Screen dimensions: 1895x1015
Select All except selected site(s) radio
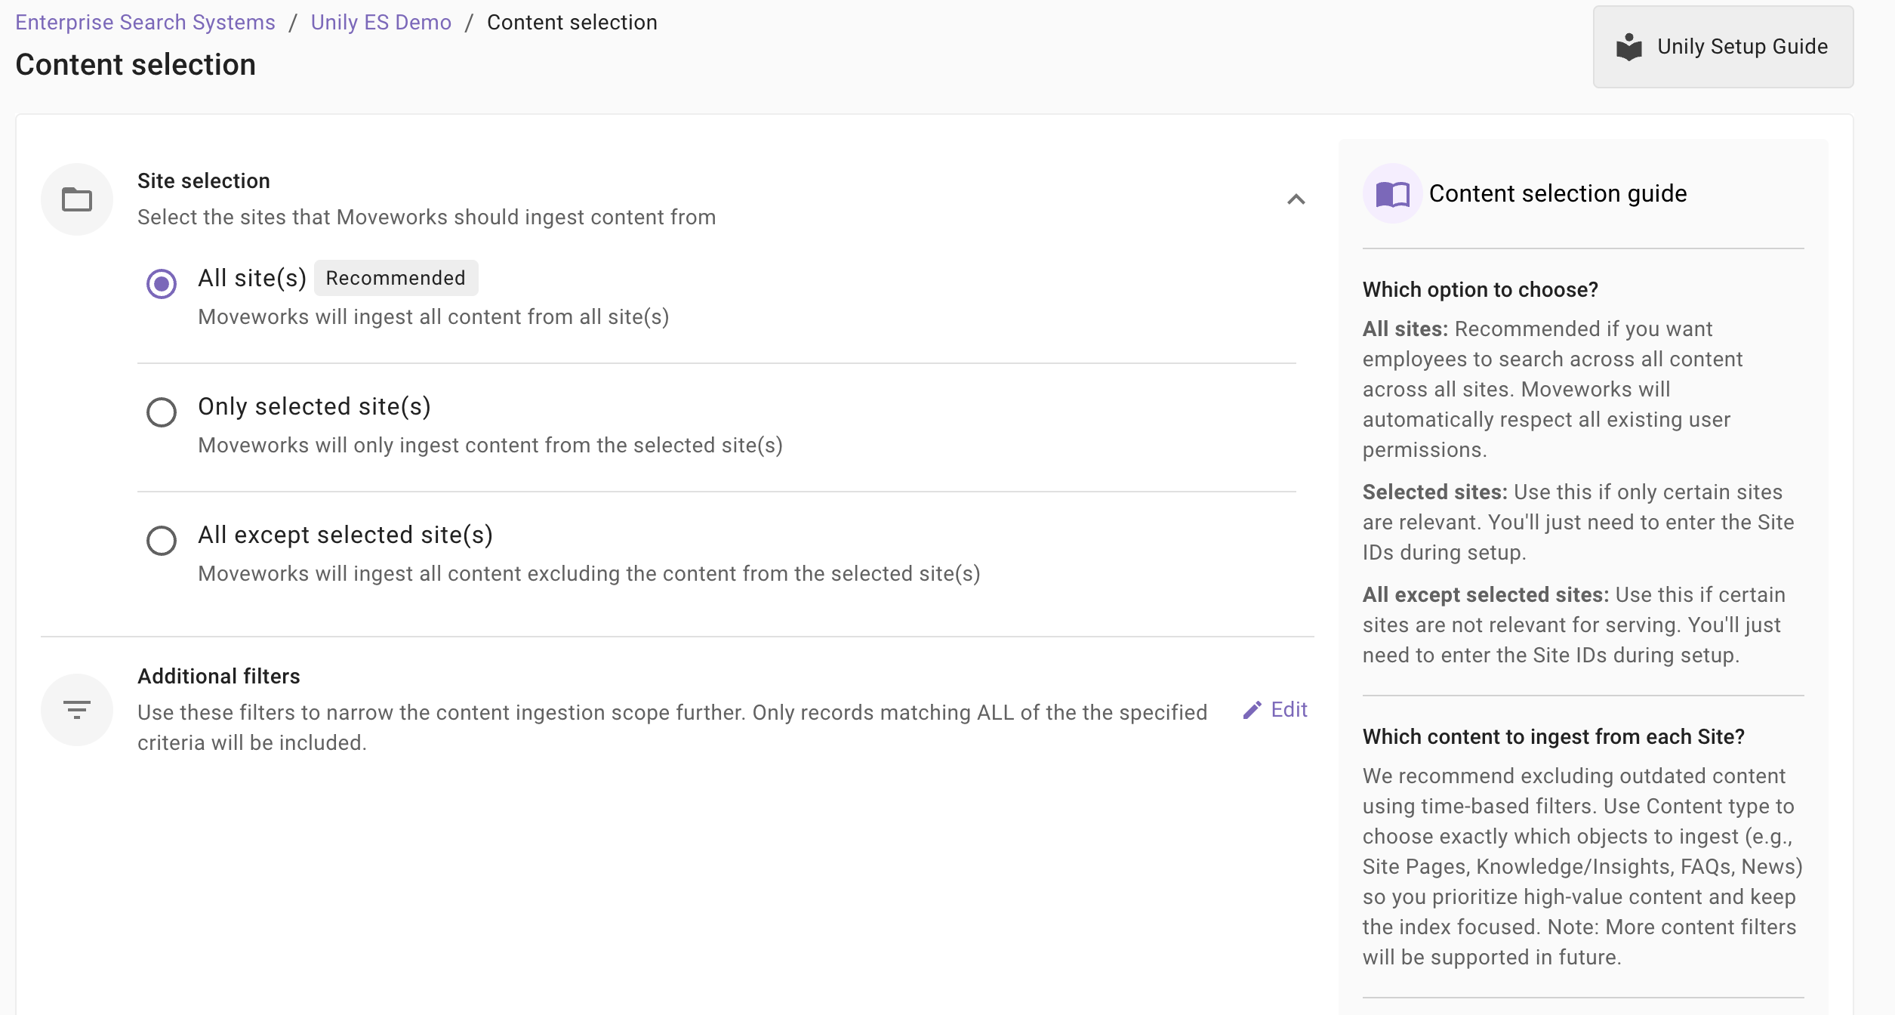(162, 541)
